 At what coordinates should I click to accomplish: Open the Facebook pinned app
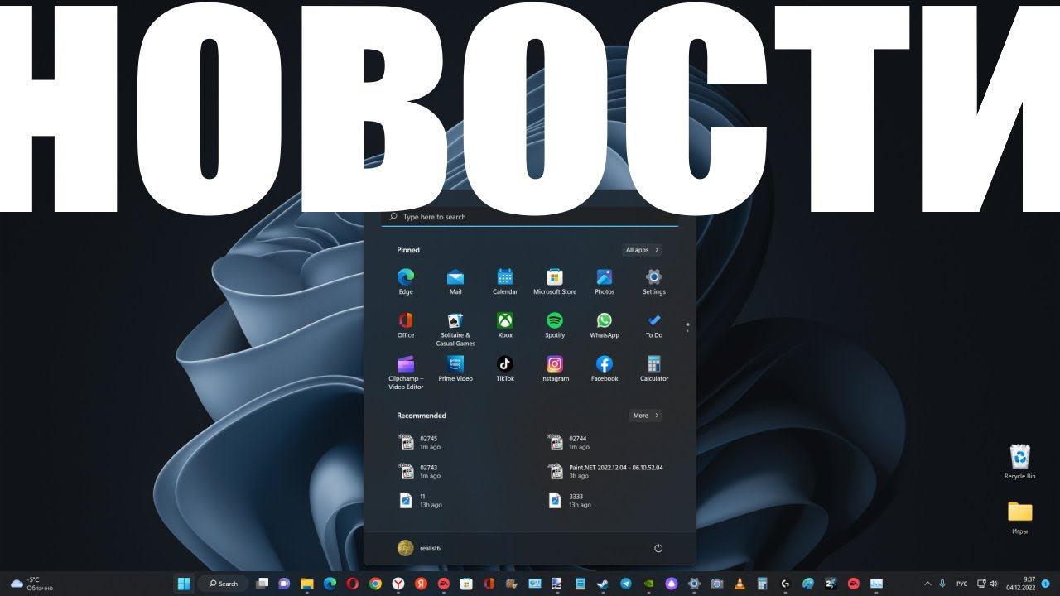[x=605, y=368]
